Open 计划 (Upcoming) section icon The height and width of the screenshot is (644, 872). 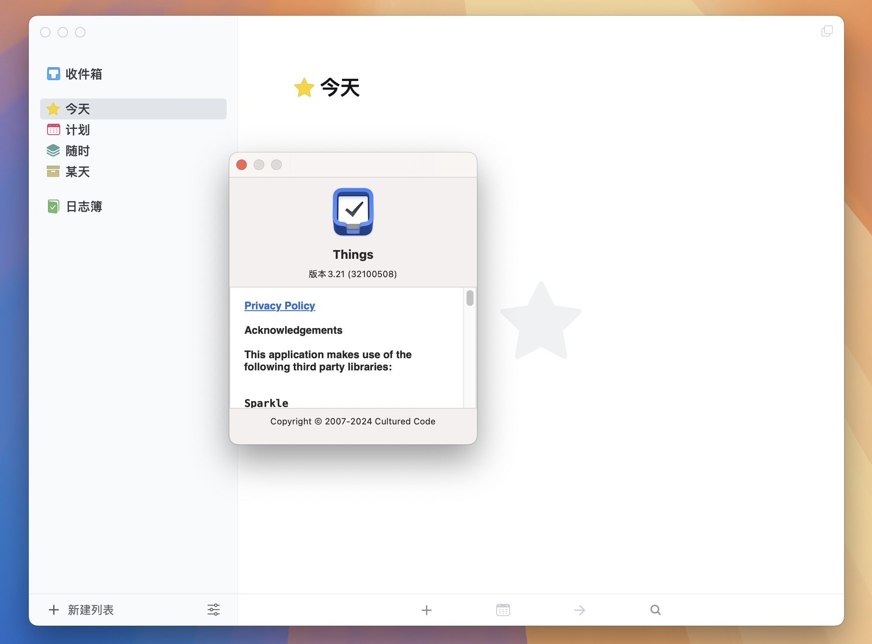click(x=54, y=130)
